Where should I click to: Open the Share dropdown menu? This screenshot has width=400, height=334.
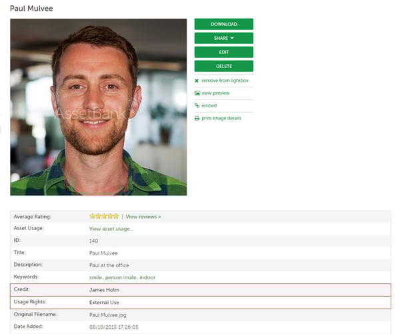[223, 38]
